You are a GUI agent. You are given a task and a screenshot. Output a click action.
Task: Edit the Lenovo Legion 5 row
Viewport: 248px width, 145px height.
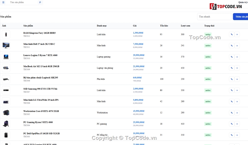coord(232,57)
